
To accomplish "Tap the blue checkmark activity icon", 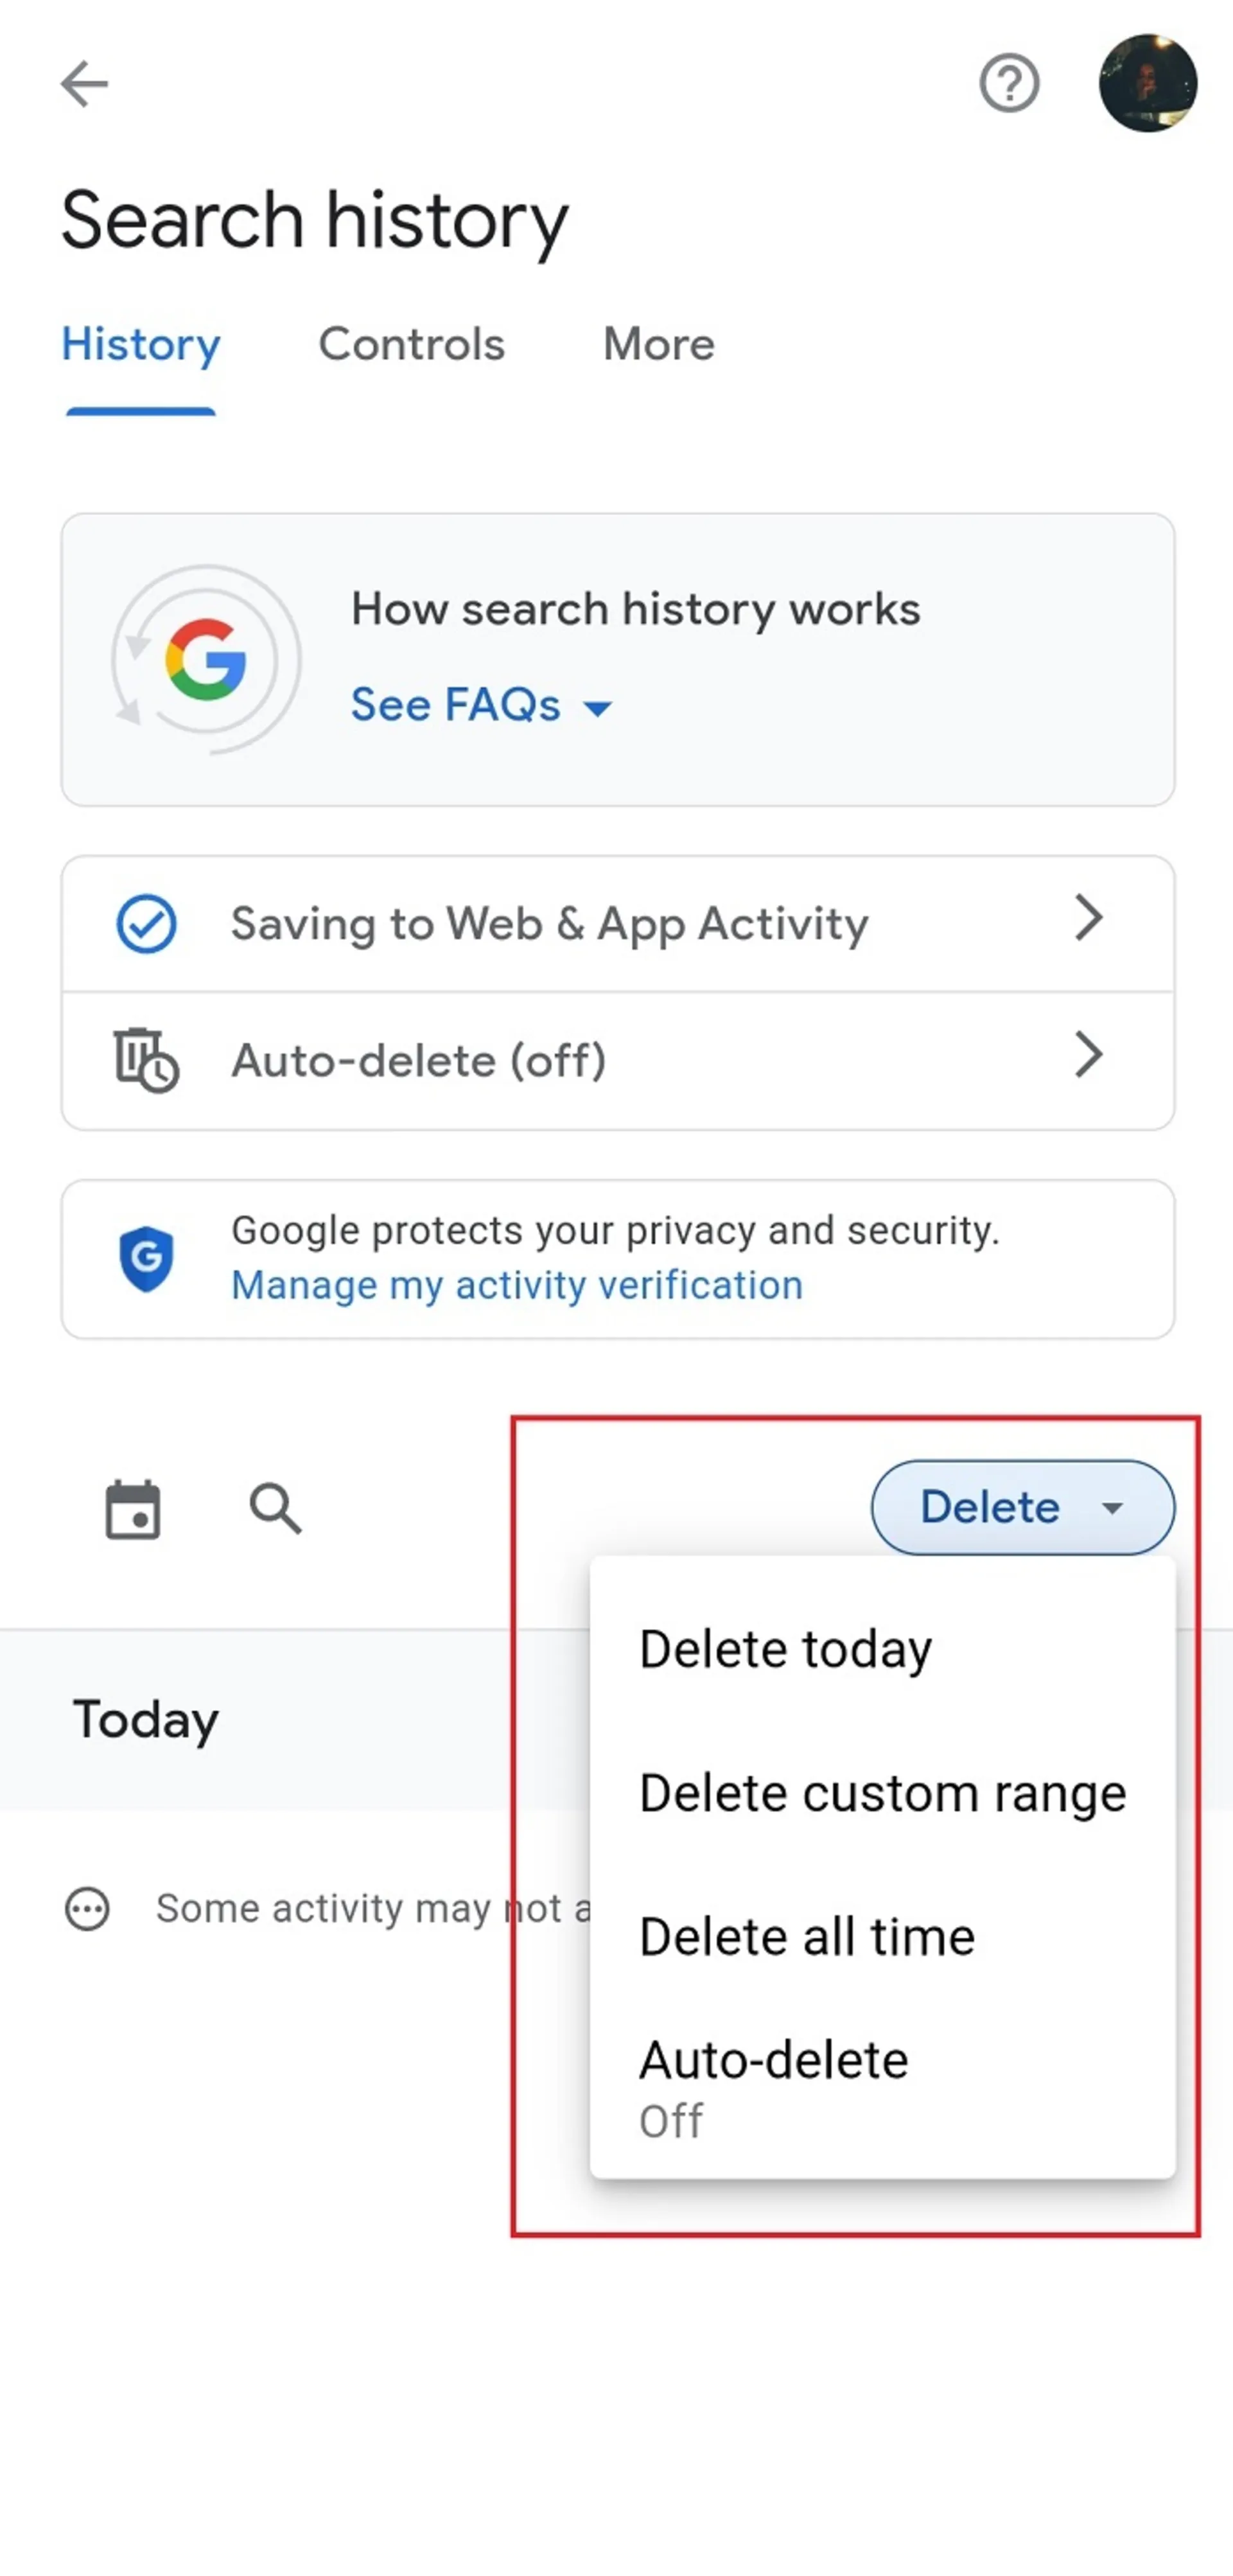I will click(x=146, y=923).
